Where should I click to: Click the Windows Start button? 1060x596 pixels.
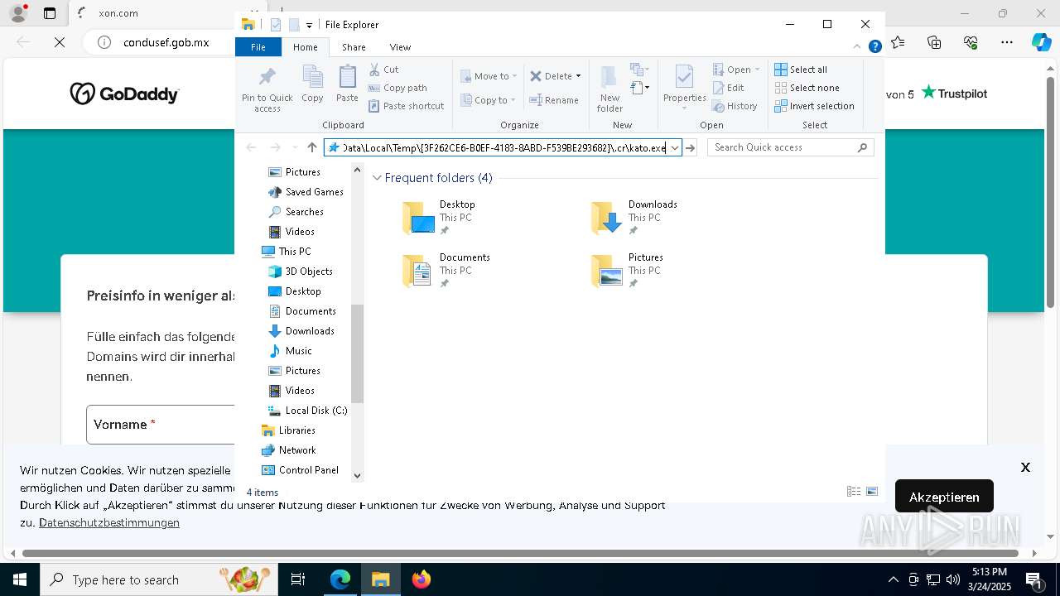click(x=20, y=579)
